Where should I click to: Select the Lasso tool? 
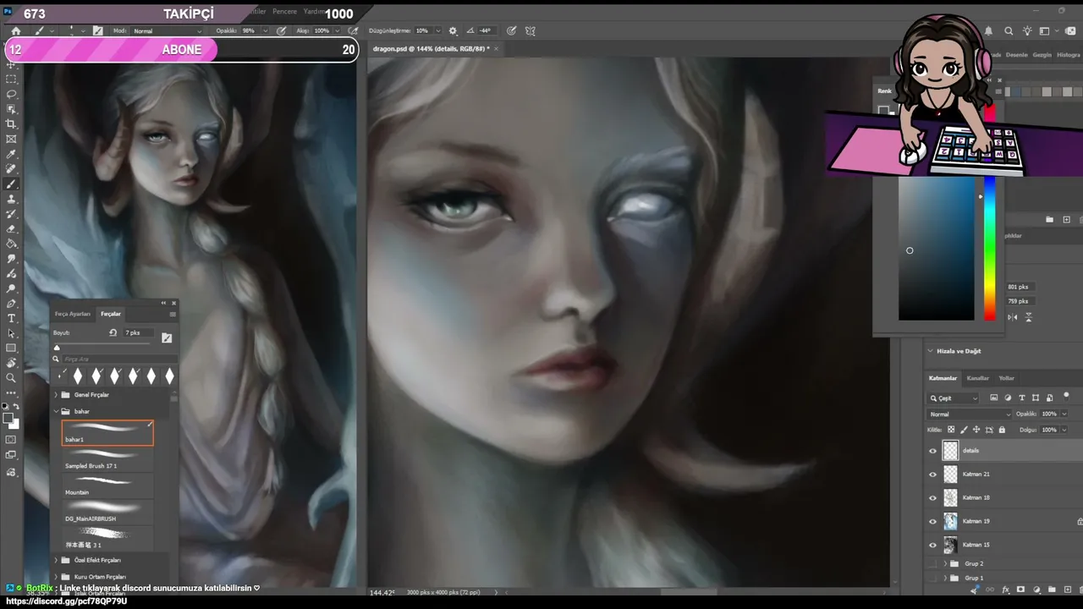pos(12,94)
